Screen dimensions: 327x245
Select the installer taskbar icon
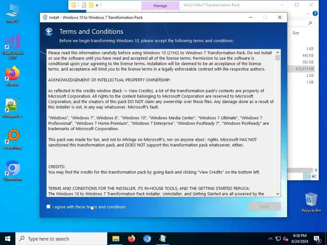click(163, 239)
